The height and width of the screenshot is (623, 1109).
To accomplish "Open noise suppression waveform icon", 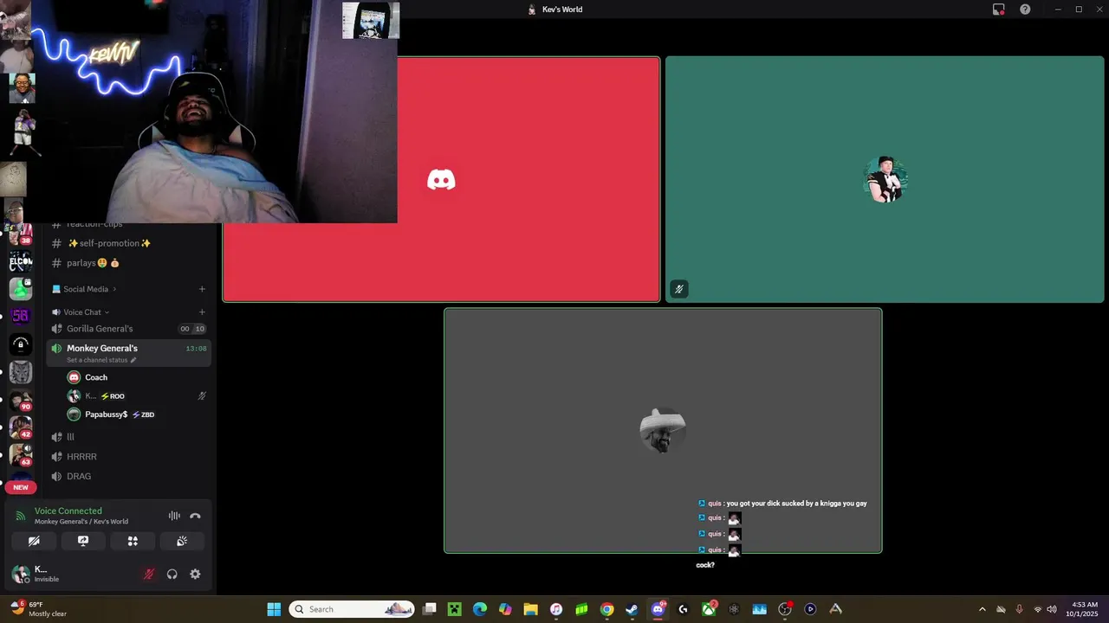I will [x=174, y=516].
